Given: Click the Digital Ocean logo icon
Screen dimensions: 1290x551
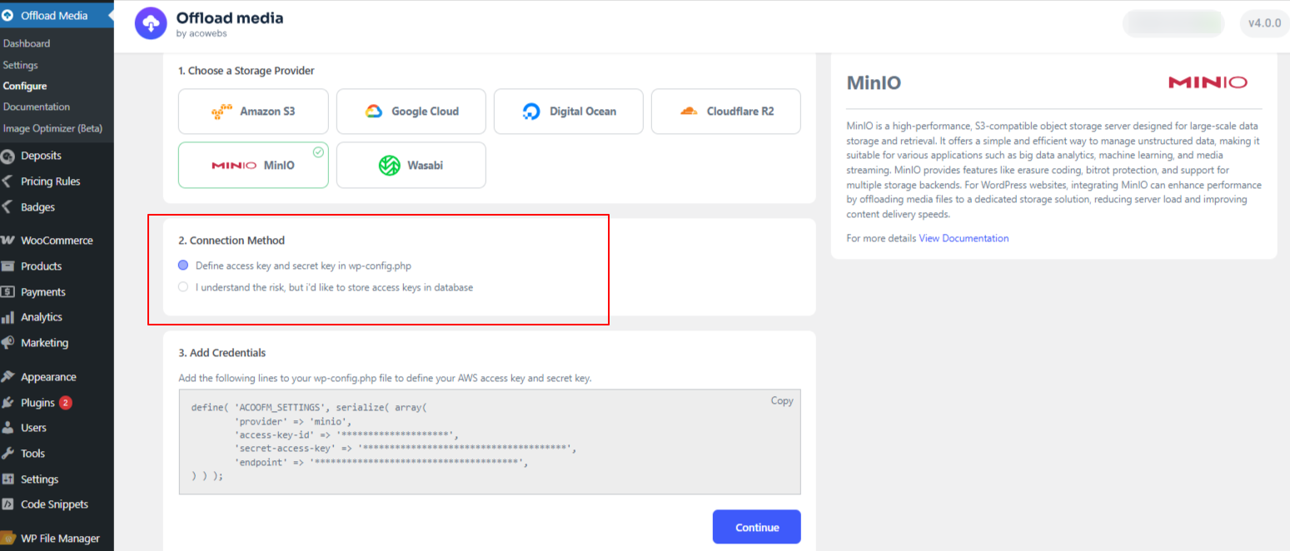Looking at the screenshot, I should (x=531, y=112).
